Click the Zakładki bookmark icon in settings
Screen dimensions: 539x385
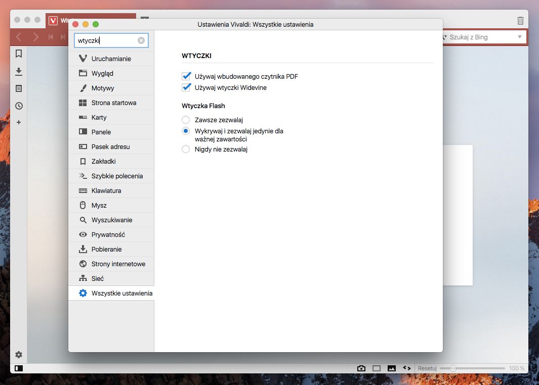(83, 161)
